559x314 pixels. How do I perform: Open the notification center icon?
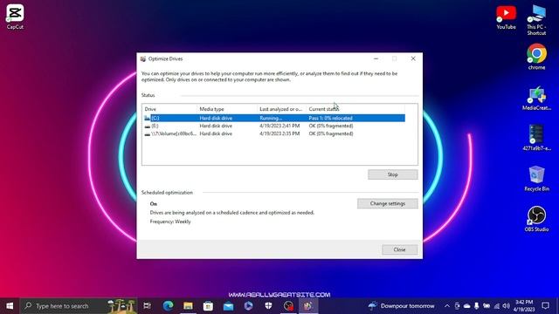(x=545, y=306)
